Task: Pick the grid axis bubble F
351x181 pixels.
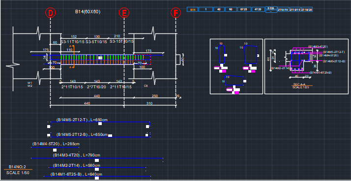Action: pos(175,13)
